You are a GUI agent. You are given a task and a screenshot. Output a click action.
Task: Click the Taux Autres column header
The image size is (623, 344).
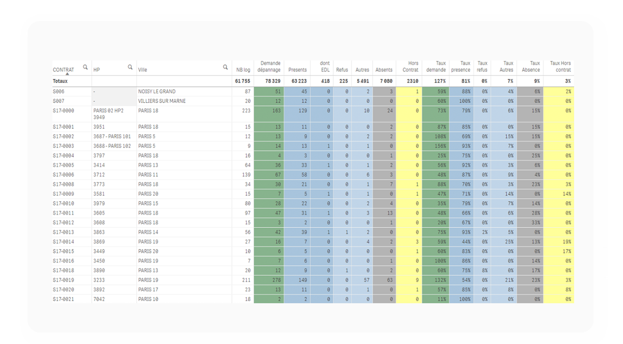506,67
